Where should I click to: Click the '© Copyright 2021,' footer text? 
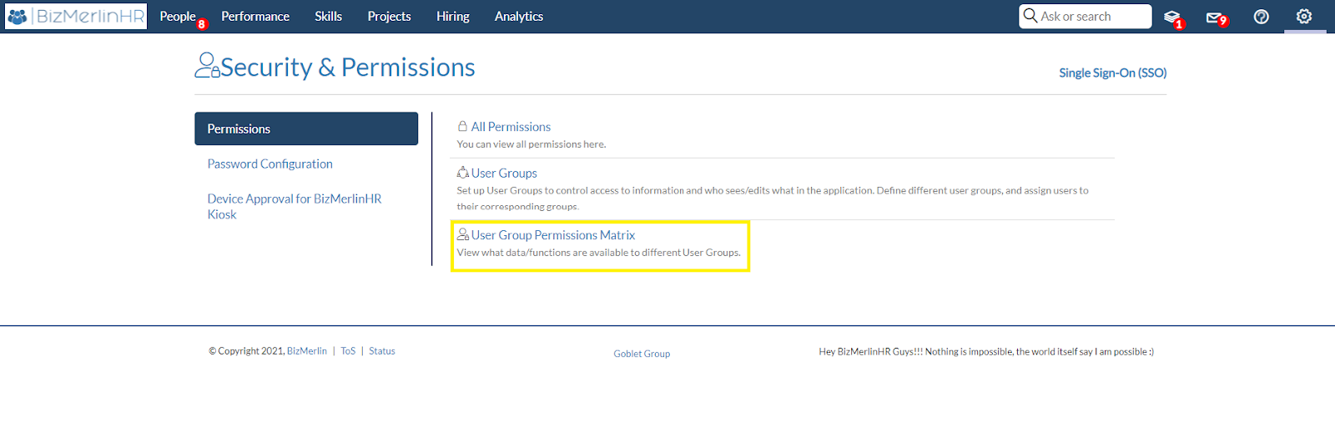[x=247, y=351]
